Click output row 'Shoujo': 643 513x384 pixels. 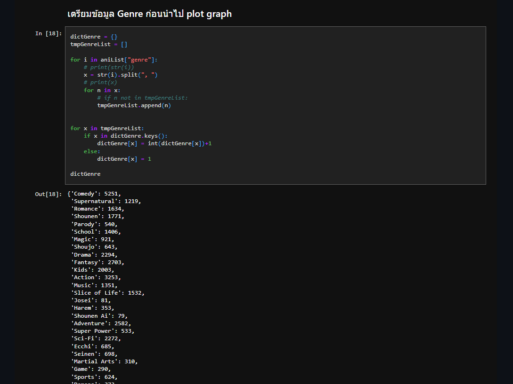[x=94, y=247]
